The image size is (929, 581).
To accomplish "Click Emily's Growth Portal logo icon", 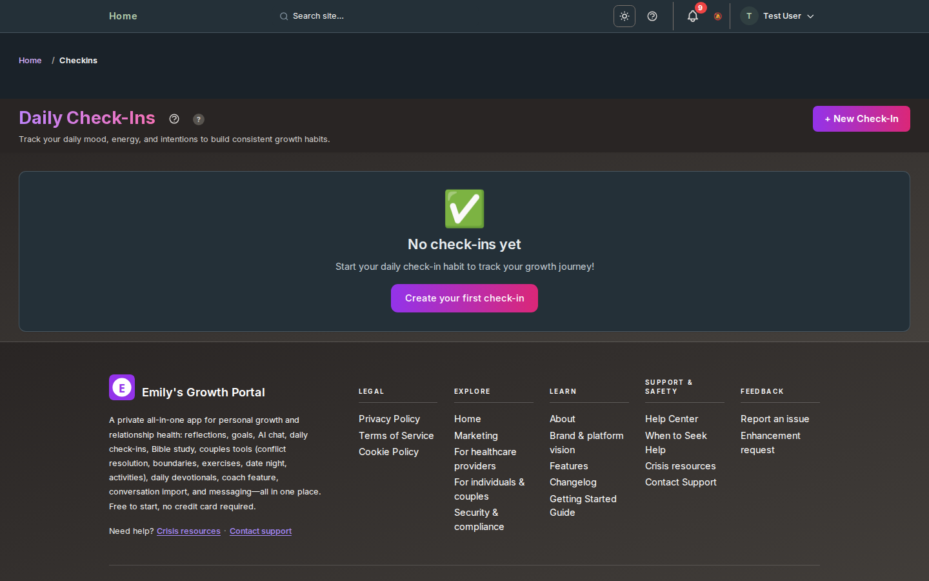I will [122, 387].
